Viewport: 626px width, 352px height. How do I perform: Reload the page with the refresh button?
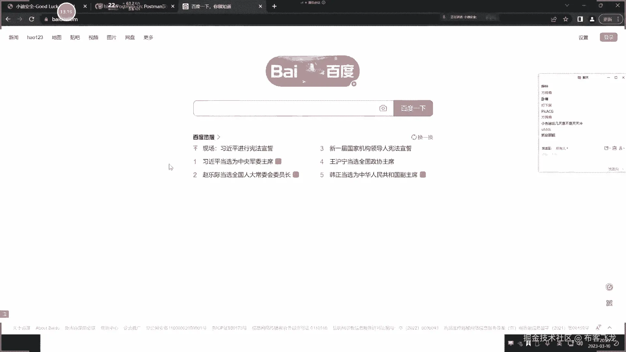coord(32,19)
